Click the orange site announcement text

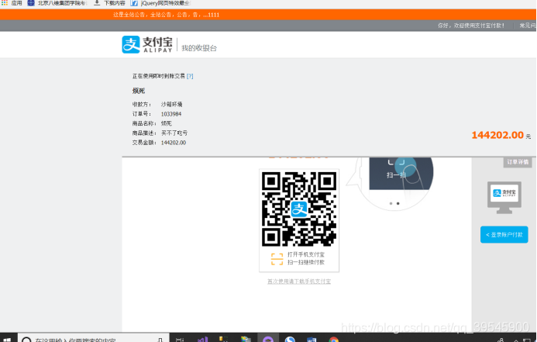coord(166,15)
